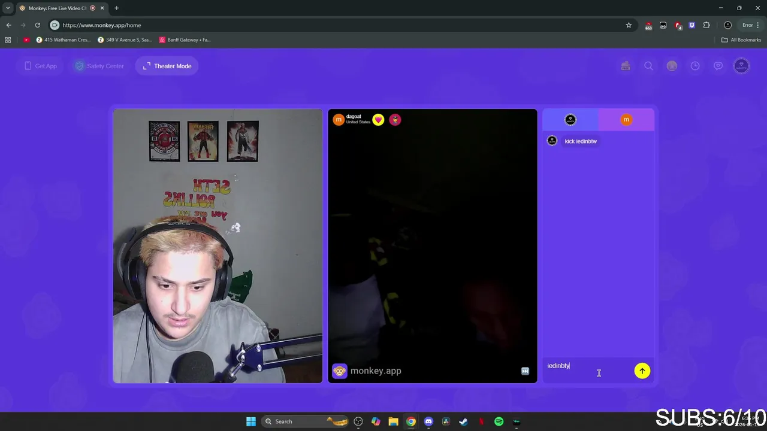This screenshot has height=431, width=767.
Task: Close the Monkey browser tab
Action: [102, 8]
